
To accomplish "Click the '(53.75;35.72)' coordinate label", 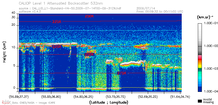I will coord(116,97).
